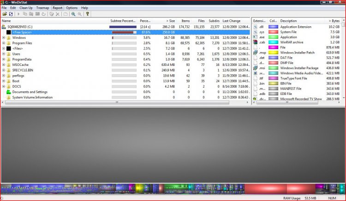Click the .cab WinRAR archive icon
Viewport: 346px width, 201px height.
pyautogui.click(x=255, y=42)
